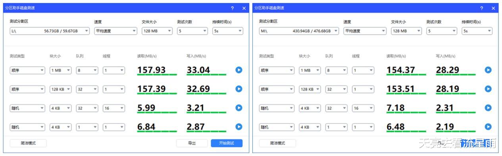502x156 pixels.
Task: Change 128 MB file size in L: window
Action: coord(157,31)
